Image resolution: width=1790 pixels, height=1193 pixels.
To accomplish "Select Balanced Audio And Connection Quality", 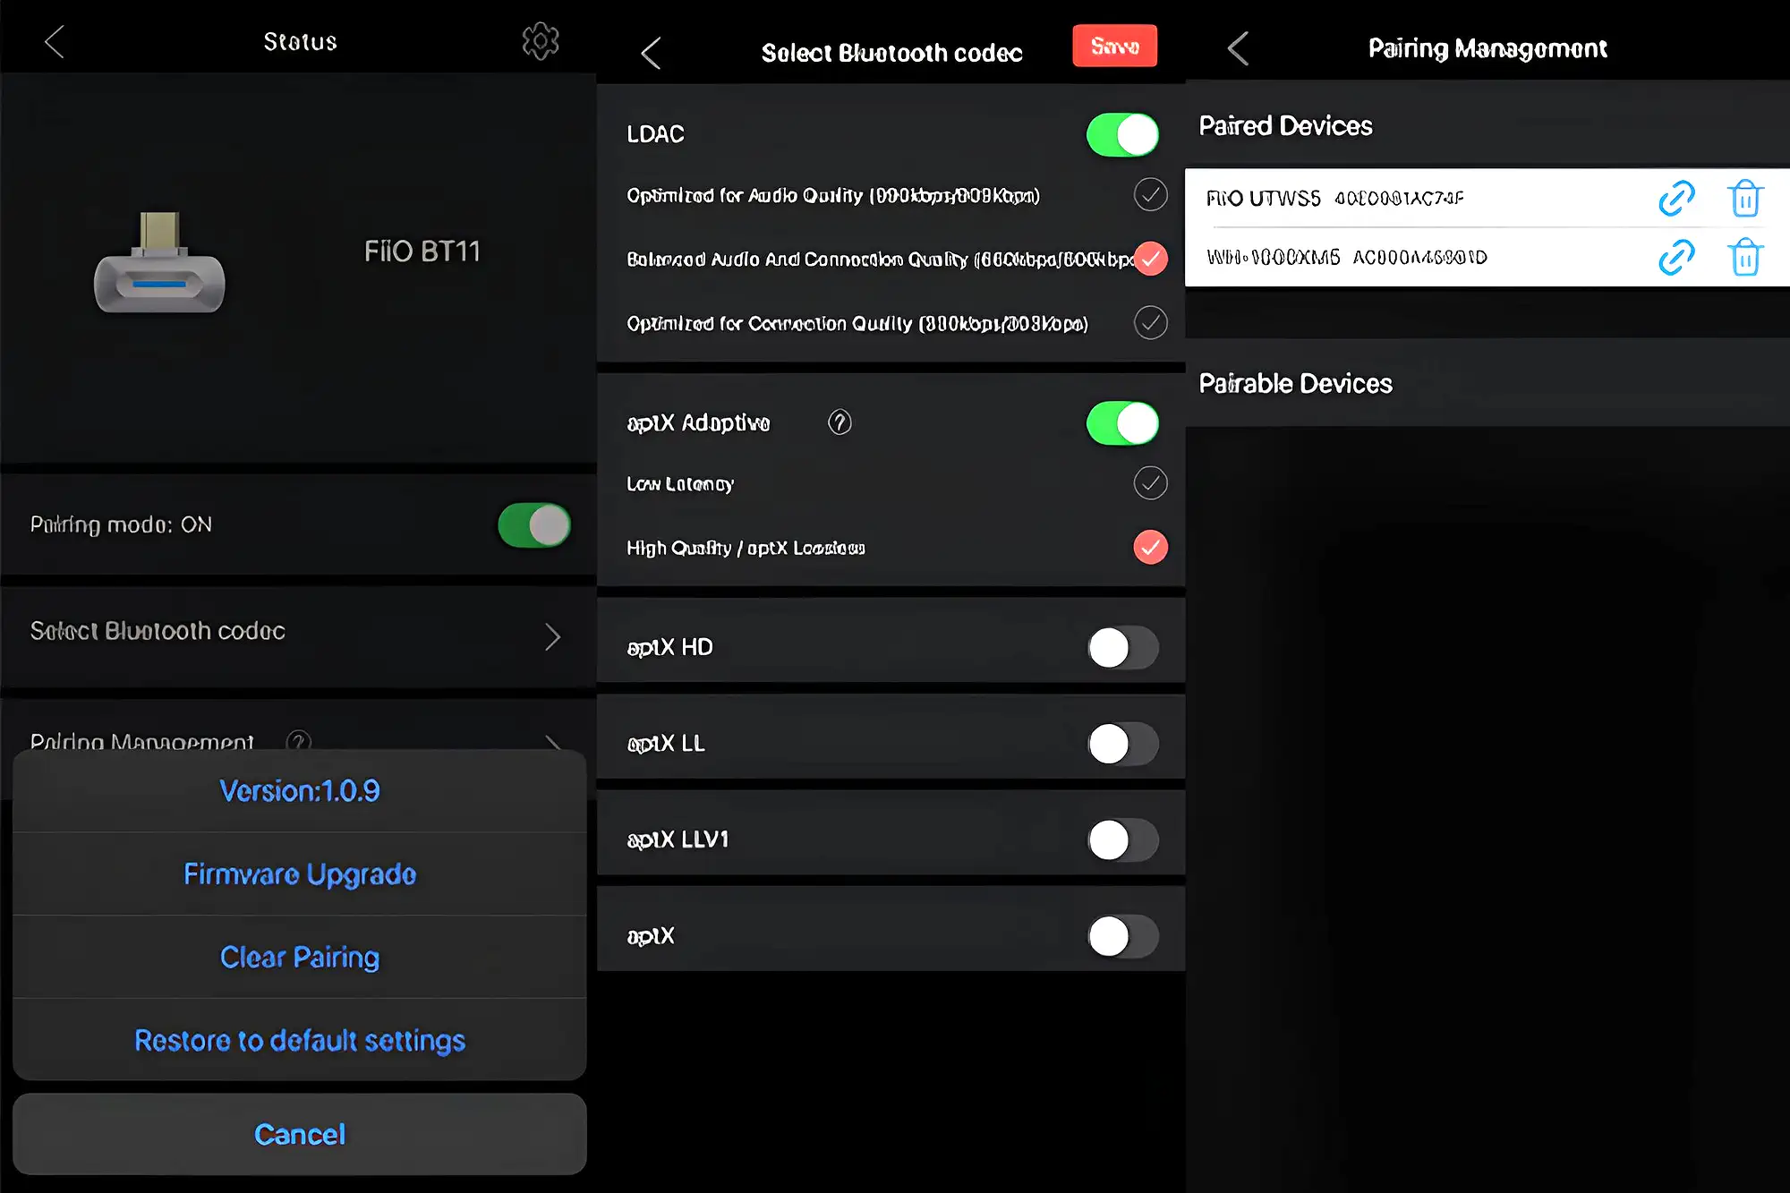I will pyautogui.click(x=1151, y=259).
